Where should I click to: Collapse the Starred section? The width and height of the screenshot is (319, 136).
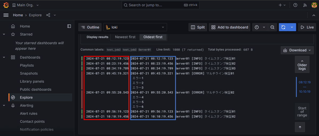[4, 34]
